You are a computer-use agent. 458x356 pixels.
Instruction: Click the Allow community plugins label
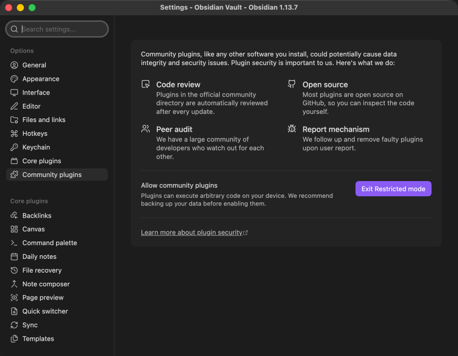[179, 185]
